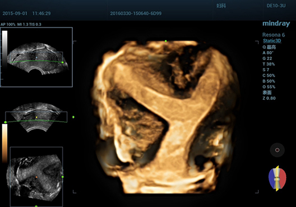Click blue center dot in top plane
The image size is (296, 207).
coord(36,57)
